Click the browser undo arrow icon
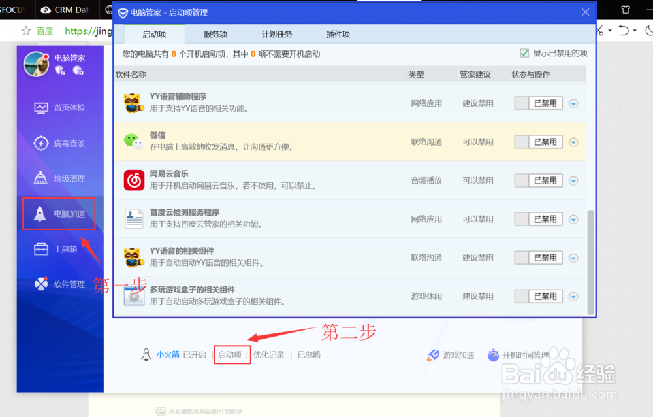This screenshot has width=653, height=417. click(x=624, y=31)
